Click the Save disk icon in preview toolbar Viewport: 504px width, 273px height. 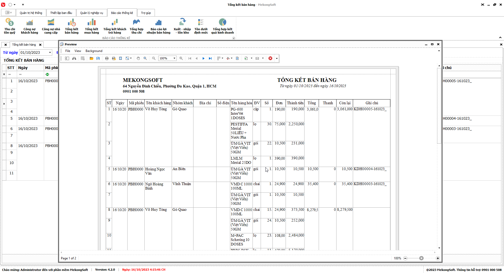click(x=98, y=58)
